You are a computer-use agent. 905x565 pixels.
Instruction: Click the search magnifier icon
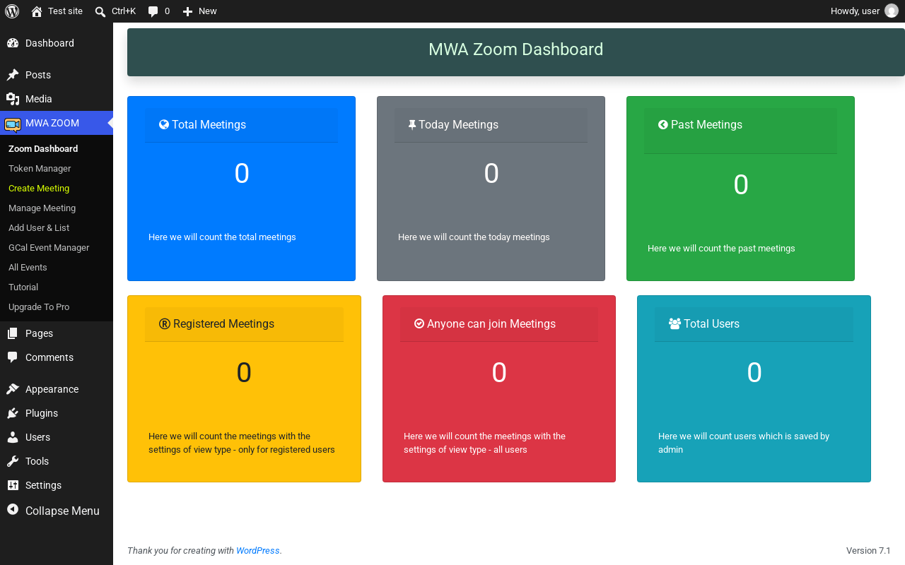coord(100,11)
